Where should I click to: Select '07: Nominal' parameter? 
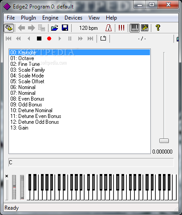80,93
